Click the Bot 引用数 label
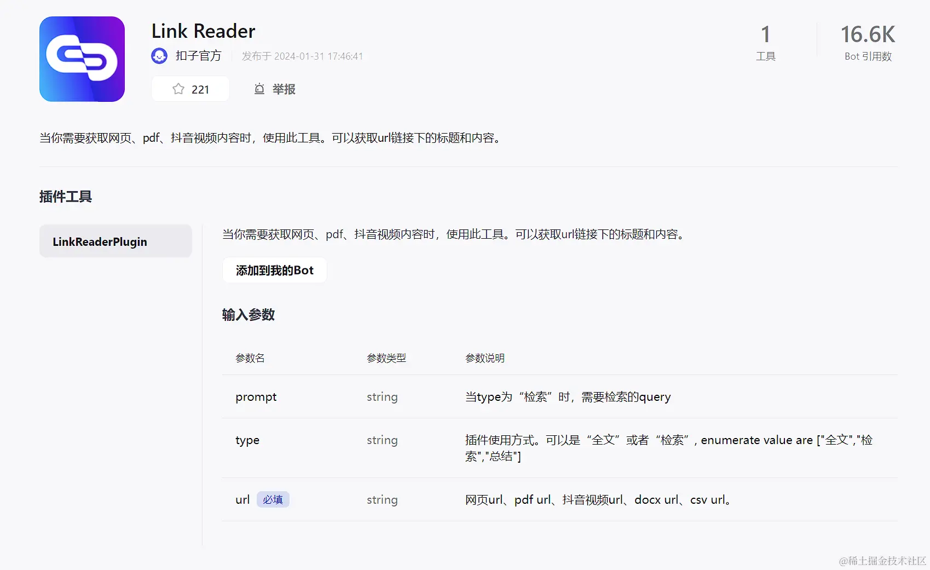 [868, 56]
